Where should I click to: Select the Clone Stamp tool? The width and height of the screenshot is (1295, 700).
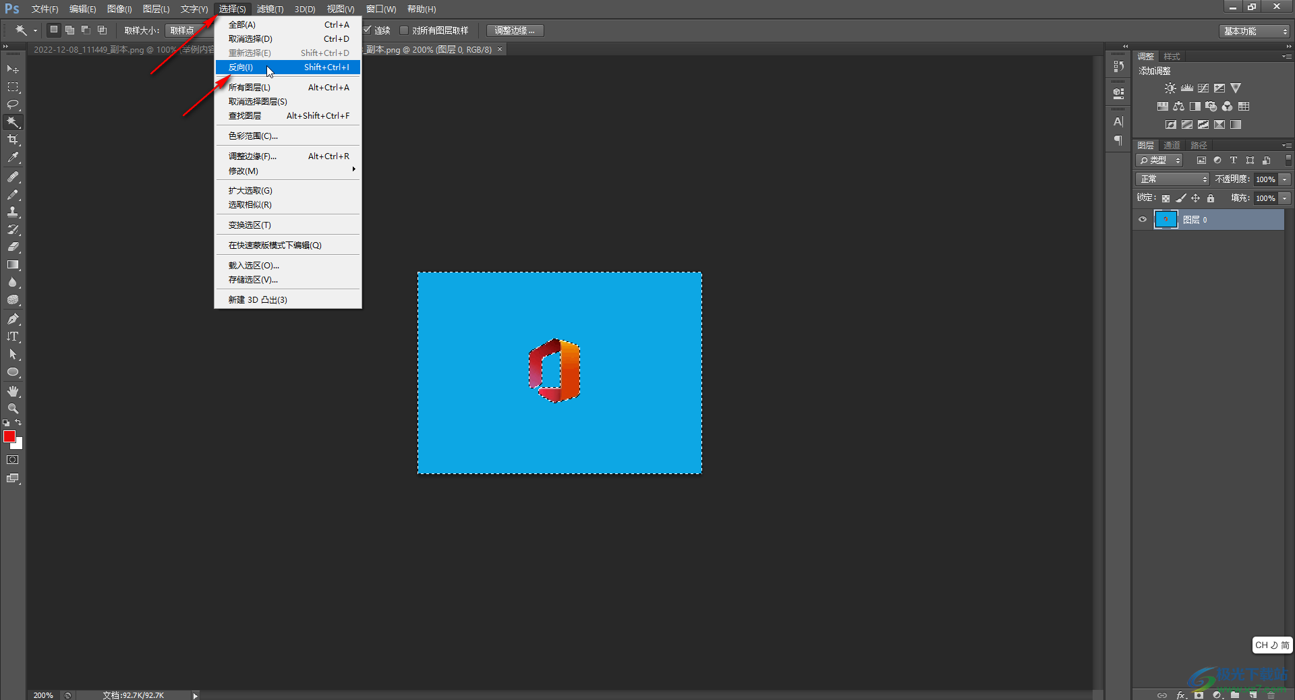click(x=13, y=212)
